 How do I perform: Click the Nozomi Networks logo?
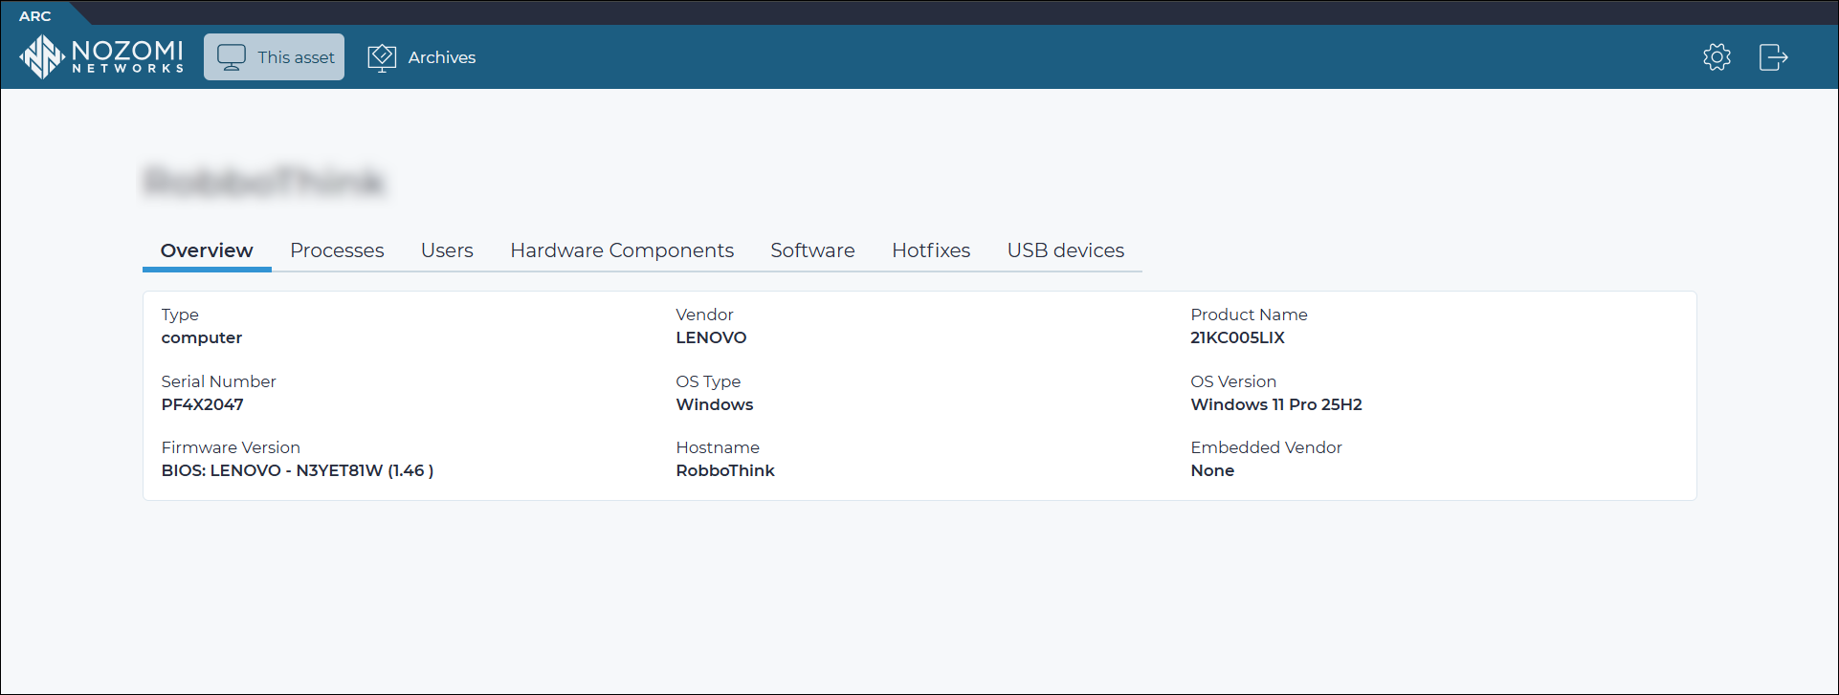pyautogui.click(x=101, y=56)
